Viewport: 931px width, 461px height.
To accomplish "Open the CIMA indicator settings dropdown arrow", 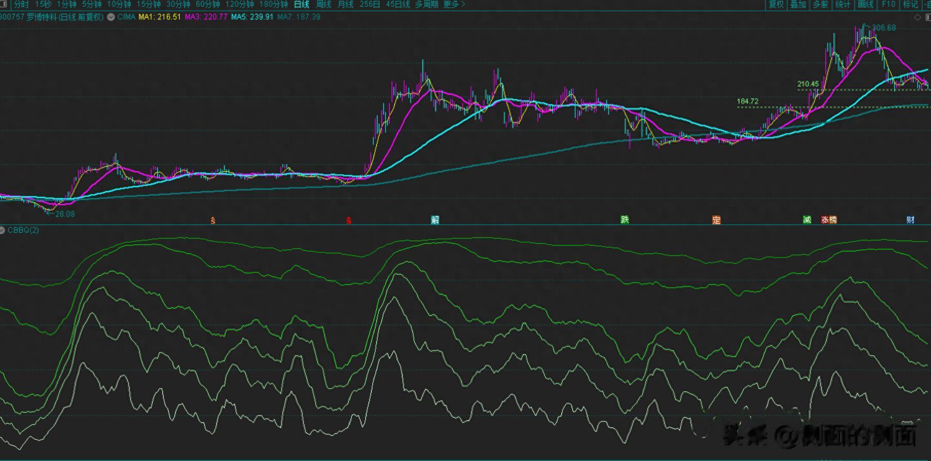I will point(111,17).
